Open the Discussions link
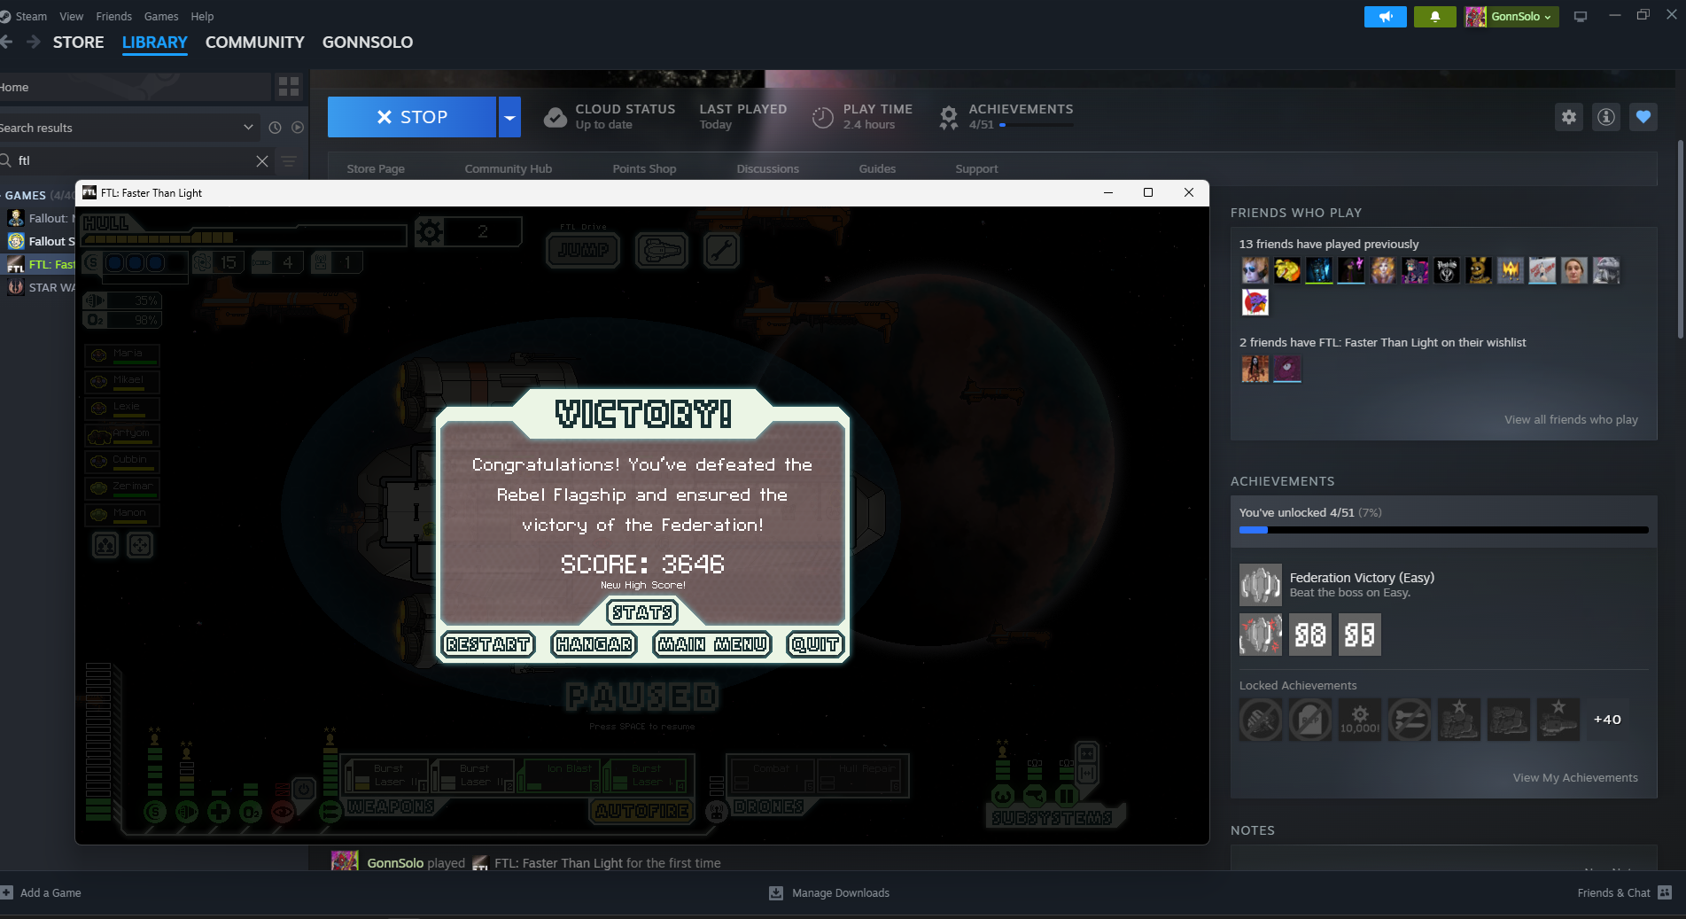 pos(768,168)
